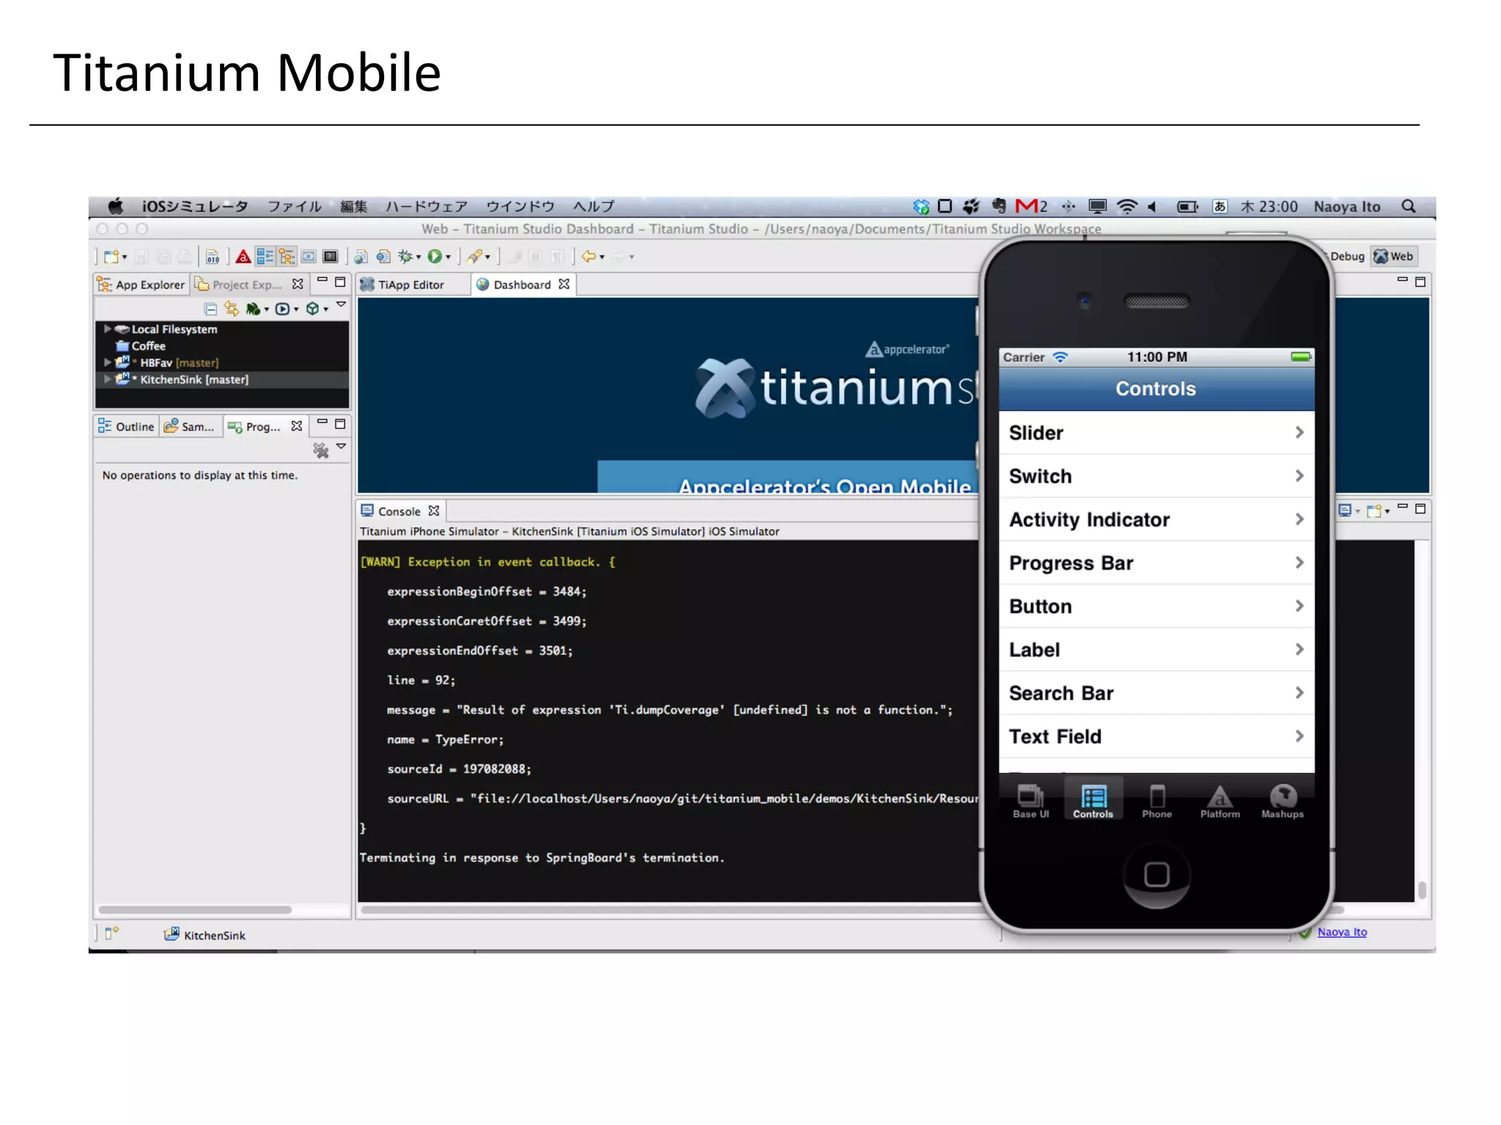Open the Back arrow history dropdown
The height and width of the screenshot is (1125, 1501).
coord(602,257)
